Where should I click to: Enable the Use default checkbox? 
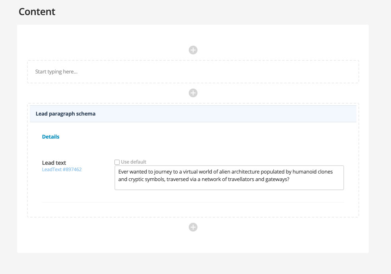[117, 162]
